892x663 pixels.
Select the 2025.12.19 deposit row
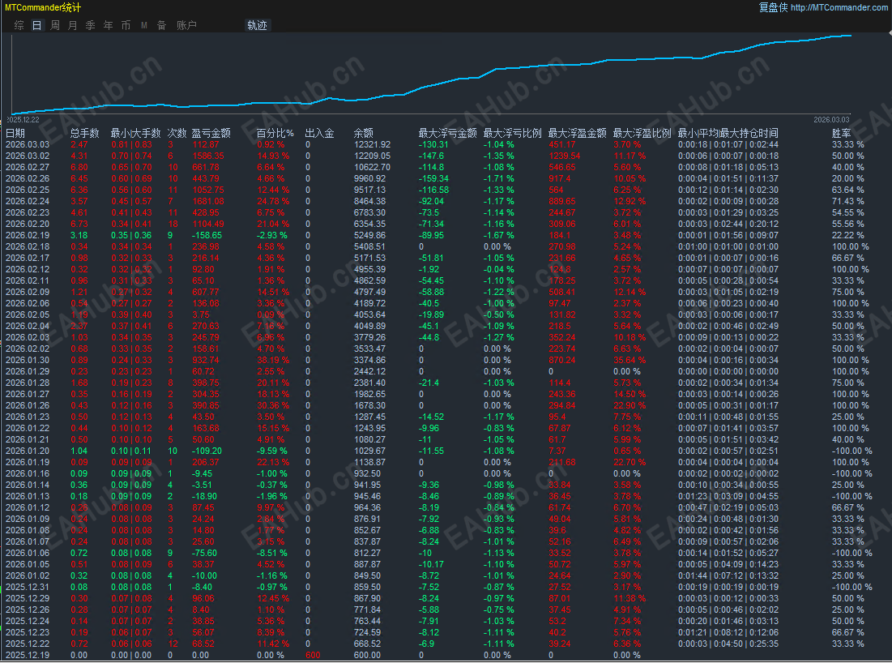28,655
